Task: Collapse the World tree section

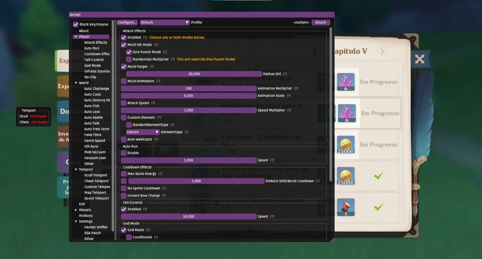Action: click(76, 83)
